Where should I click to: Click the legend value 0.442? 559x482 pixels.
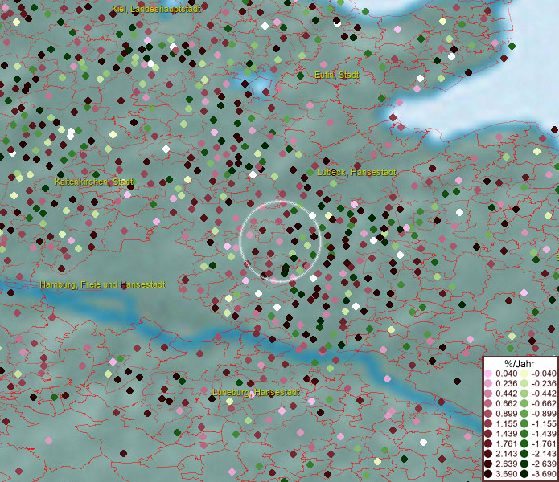tap(506, 394)
